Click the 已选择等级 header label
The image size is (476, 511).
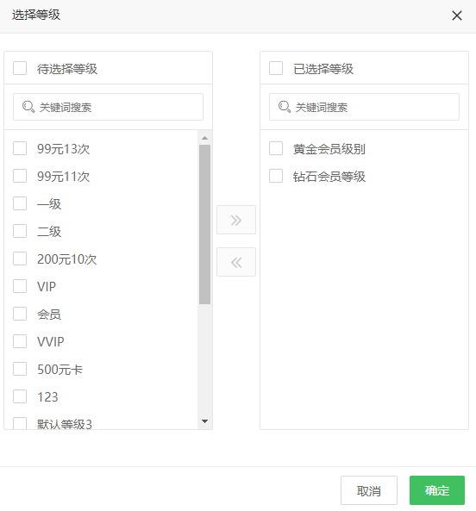click(323, 69)
